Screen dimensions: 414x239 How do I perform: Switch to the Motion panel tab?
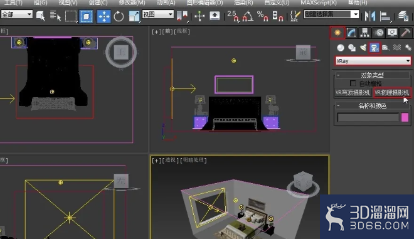(x=379, y=33)
